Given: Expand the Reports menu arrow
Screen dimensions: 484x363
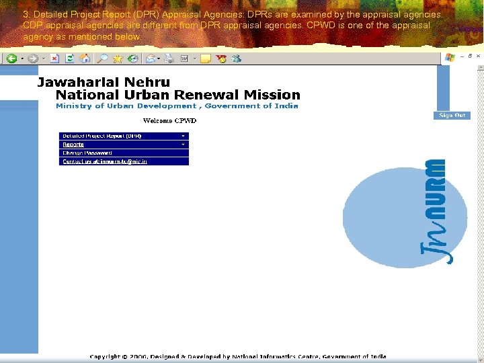Looking at the screenshot, I should pos(183,145).
